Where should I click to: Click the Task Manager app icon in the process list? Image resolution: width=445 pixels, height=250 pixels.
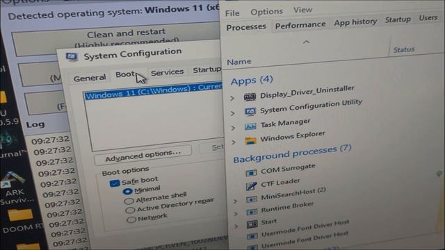pos(250,126)
